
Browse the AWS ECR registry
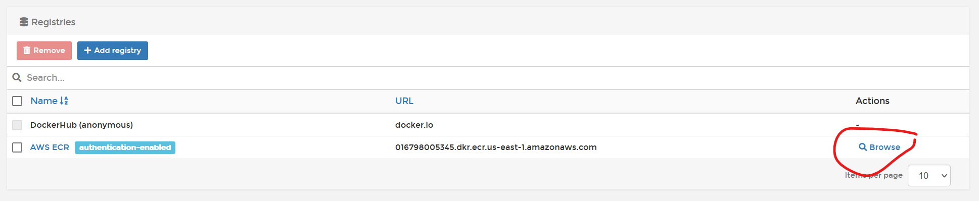click(x=879, y=147)
